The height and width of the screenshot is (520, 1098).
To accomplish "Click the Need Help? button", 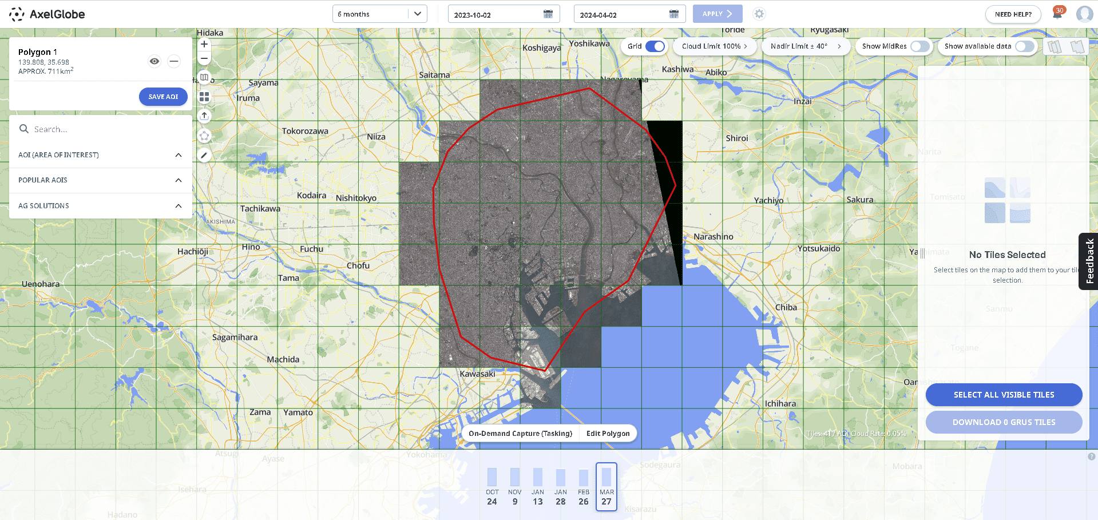I will coord(1013,14).
